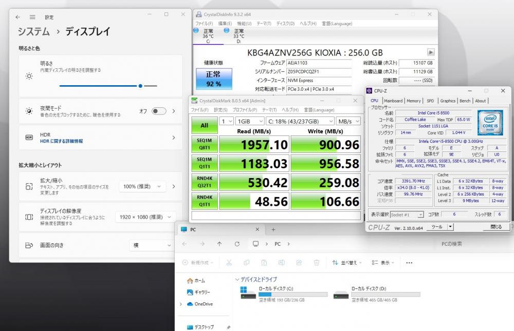Add a new File Explorer tab
This screenshot has height=331, width=514.
coord(273,229)
